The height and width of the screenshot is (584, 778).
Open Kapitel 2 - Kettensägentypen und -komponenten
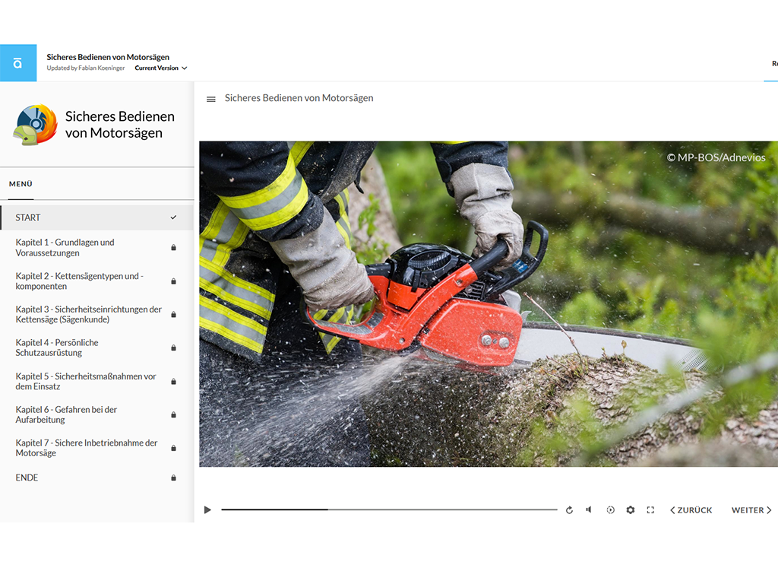coord(78,281)
